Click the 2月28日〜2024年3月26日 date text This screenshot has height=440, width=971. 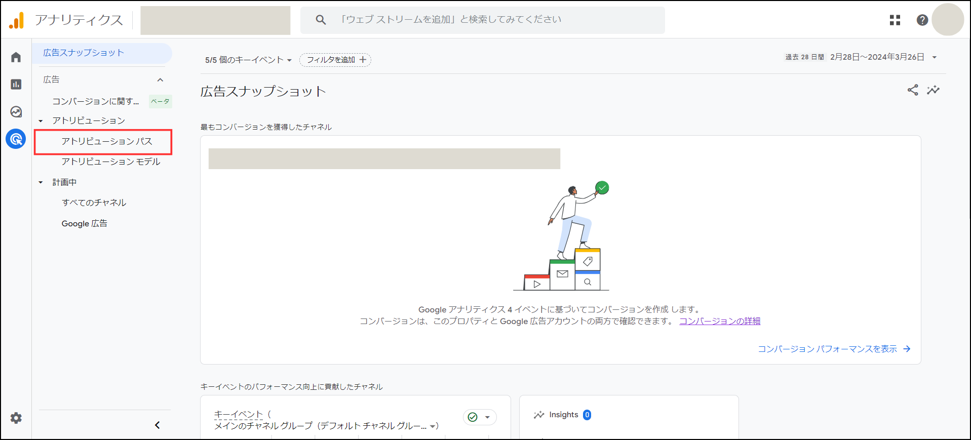tap(877, 57)
